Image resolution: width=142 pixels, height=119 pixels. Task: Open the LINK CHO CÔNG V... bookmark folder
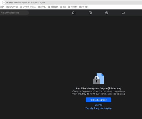coord(28,7)
